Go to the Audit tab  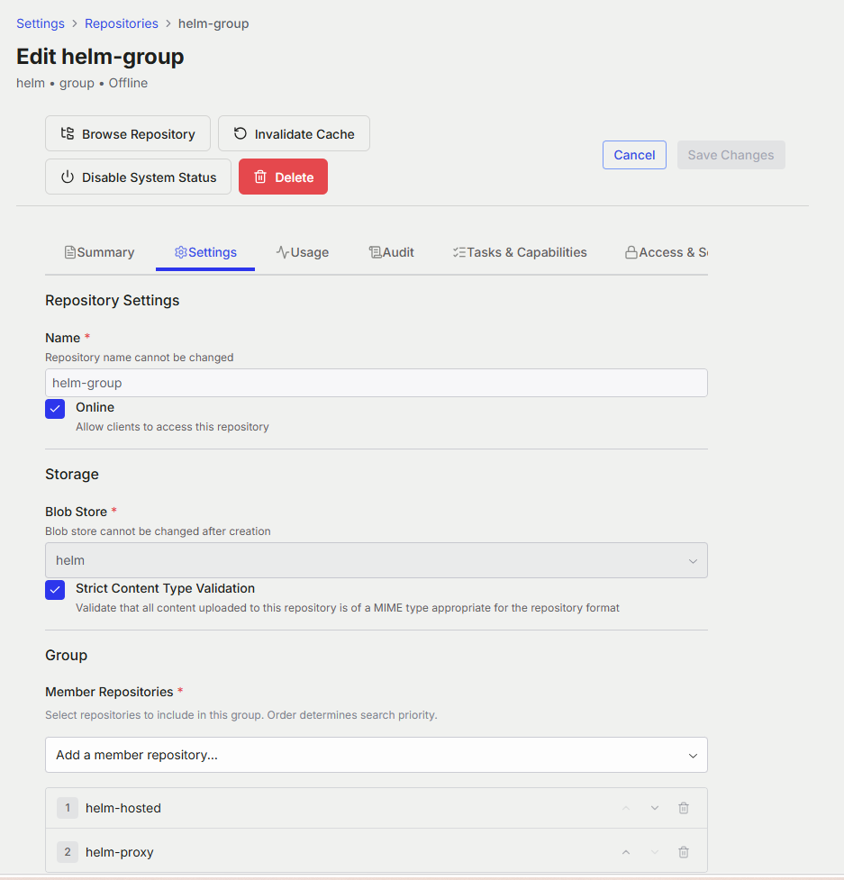pos(391,252)
